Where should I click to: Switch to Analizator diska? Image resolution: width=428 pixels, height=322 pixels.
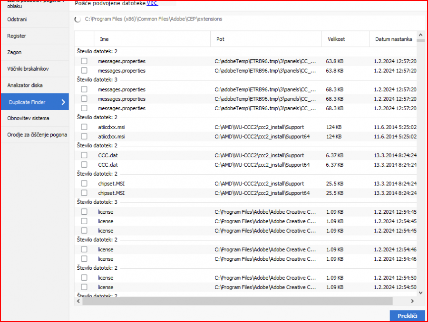[25, 85]
